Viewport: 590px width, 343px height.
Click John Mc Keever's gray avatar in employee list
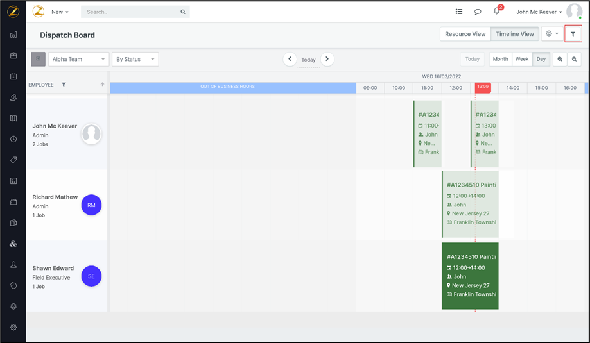(91, 134)
